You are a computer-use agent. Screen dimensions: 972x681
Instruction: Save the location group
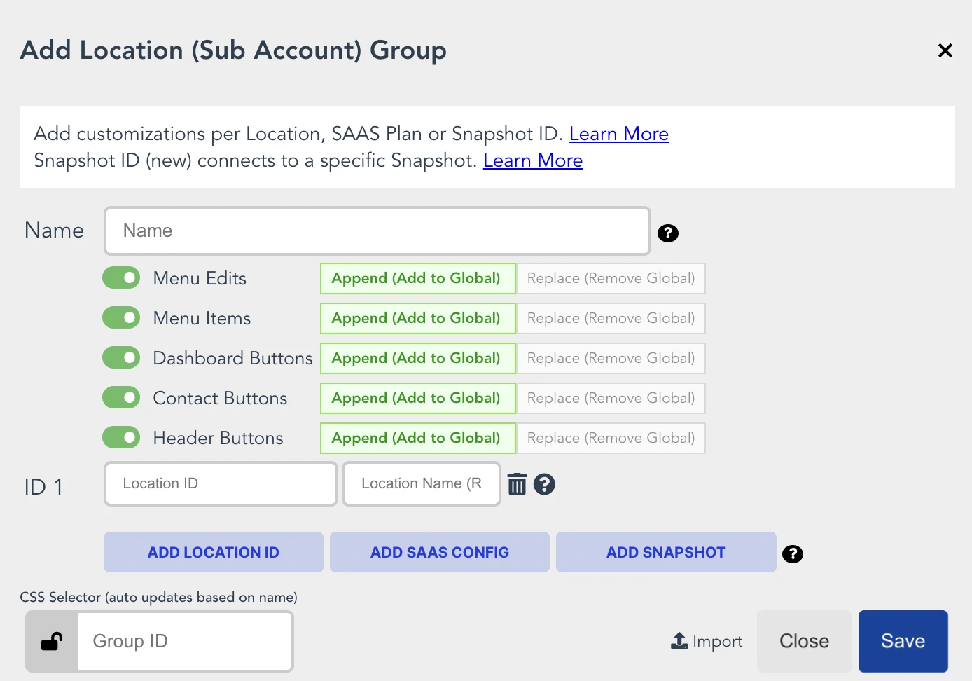[903, 641]
